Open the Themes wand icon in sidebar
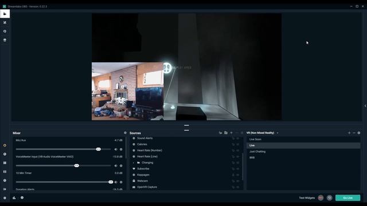 pyautogui.click(x=5, y=23)
